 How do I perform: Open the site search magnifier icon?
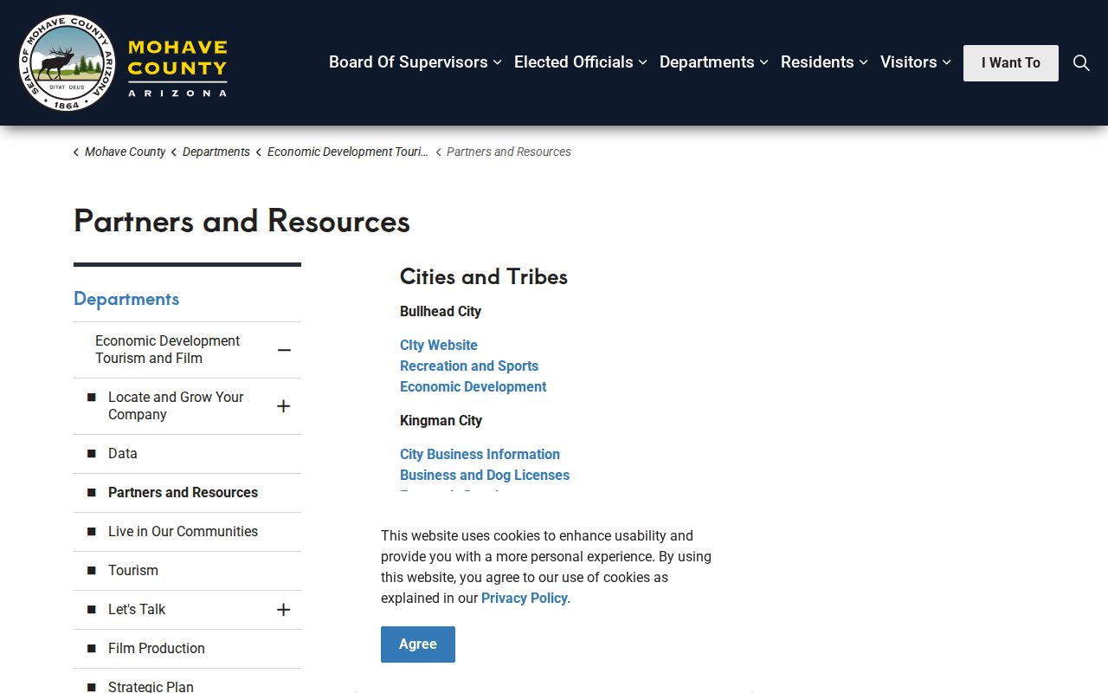pyautogui.click(x=1081, y=62)
